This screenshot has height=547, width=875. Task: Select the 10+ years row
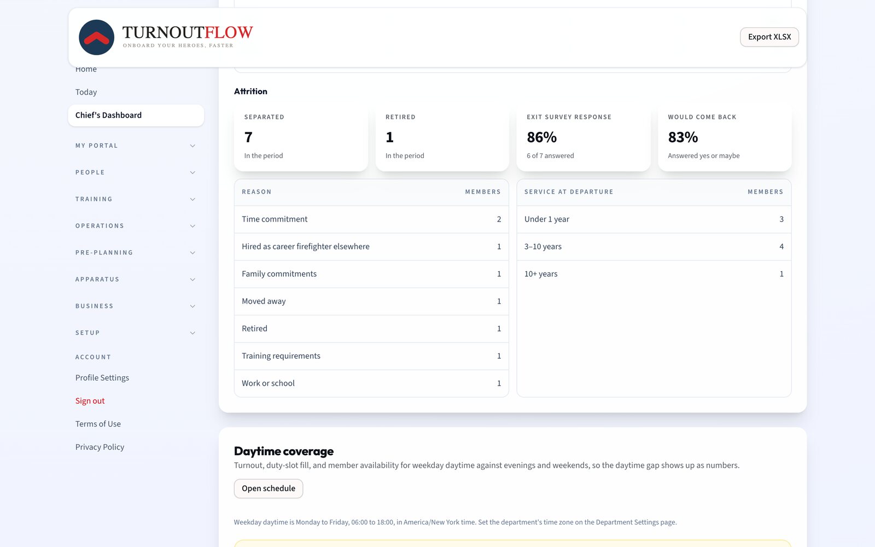click(x=654, y=274)
